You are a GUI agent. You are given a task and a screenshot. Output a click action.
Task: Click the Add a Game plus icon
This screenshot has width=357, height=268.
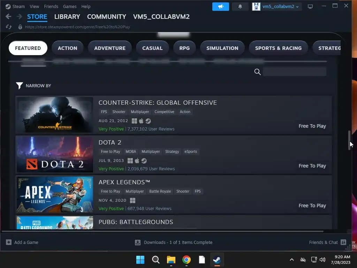click(x=9, y=242)
